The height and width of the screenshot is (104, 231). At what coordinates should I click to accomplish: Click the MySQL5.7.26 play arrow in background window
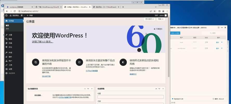coord(173,99)
